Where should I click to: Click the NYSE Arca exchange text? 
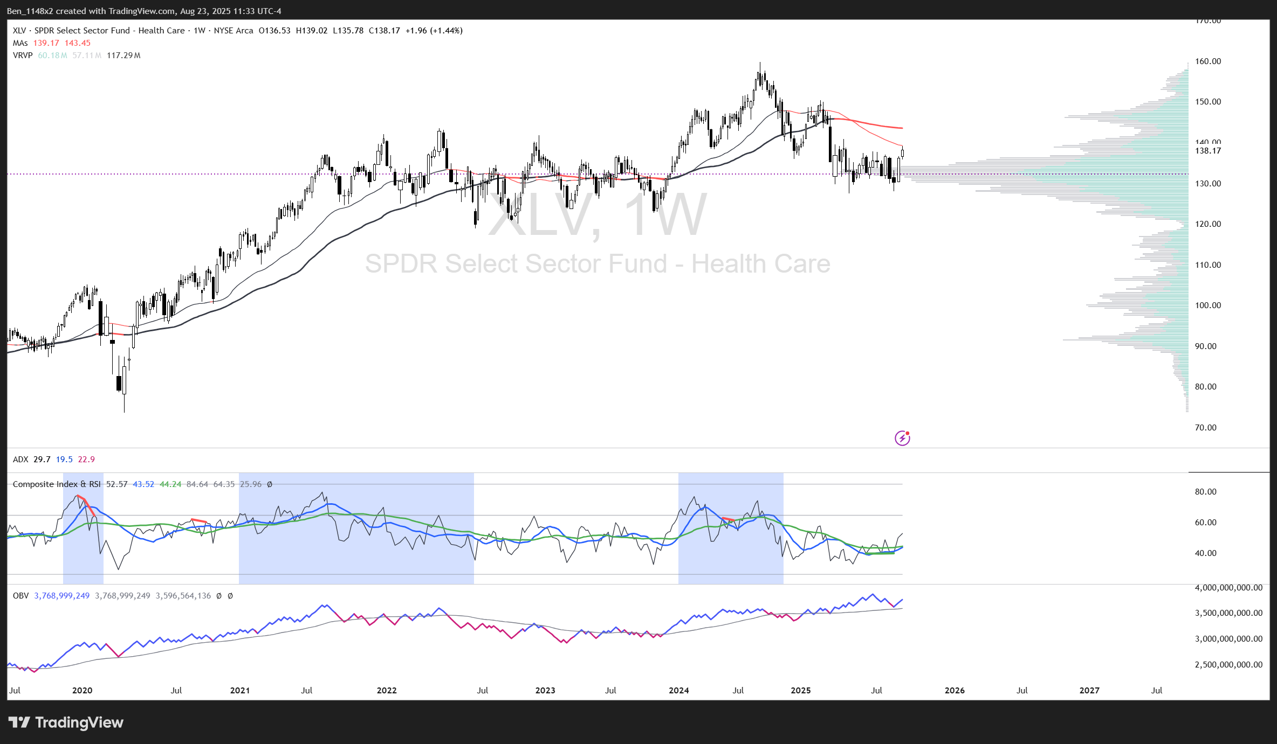pyautogui.click(x=233, y=31)
